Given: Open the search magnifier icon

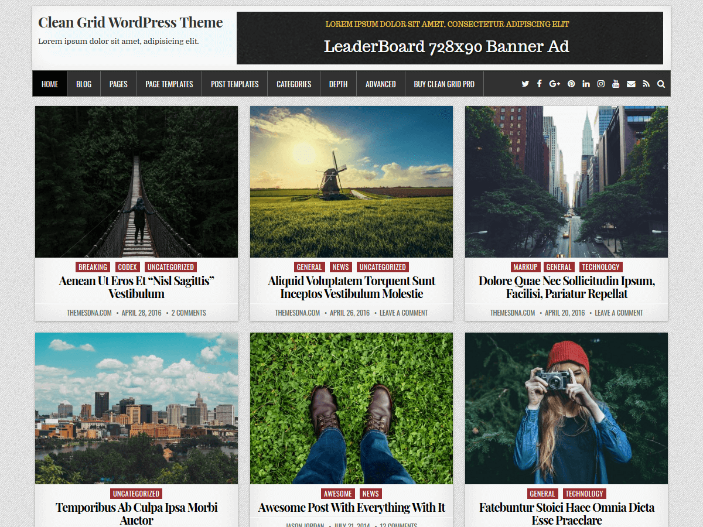Looking at the screenshot, I should tap(661, 84).
